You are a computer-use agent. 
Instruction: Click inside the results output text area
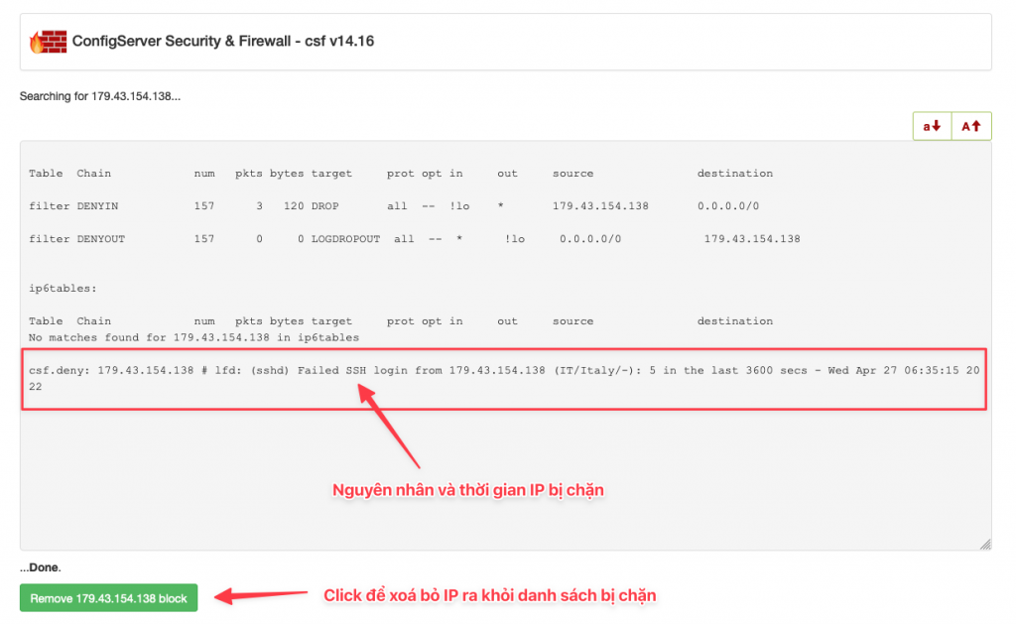pos(505,466)
